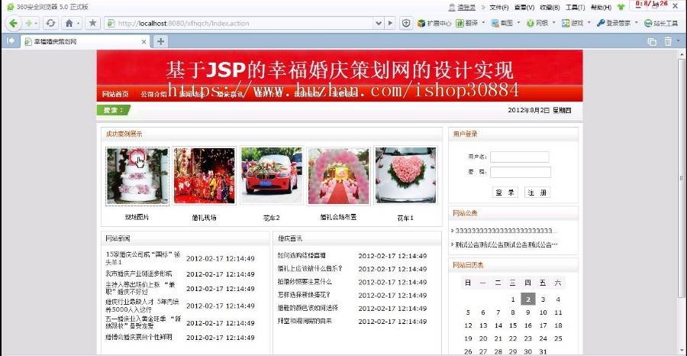
Task: Open news 婚博会婚庆展台个性鲜明
Action: click(138, 337)
